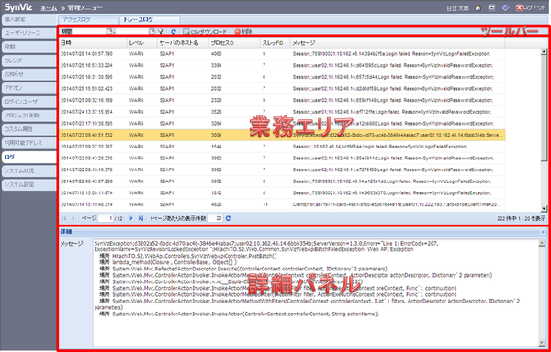551x352 pixels.
Task: Open お知らせ in the sidebar
Action: (28, 74)
